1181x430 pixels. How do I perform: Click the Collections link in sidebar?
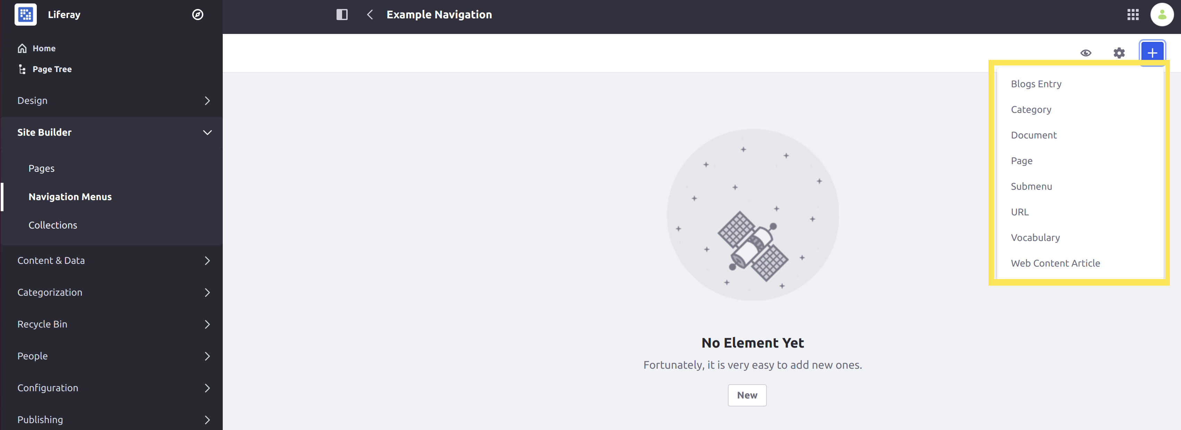coord(53,225)
